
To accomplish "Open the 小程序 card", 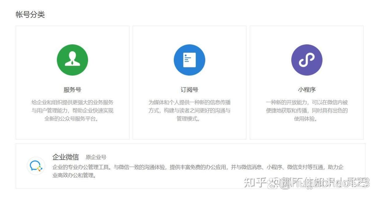I will tap(307, 82).
